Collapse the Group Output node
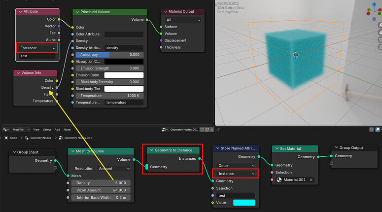 (x=337, y=148)
